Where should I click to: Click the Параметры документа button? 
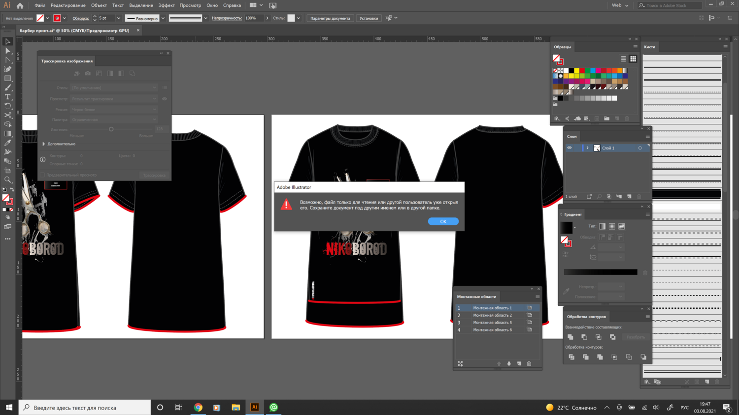pyautogui.click(x=330, y=18)
